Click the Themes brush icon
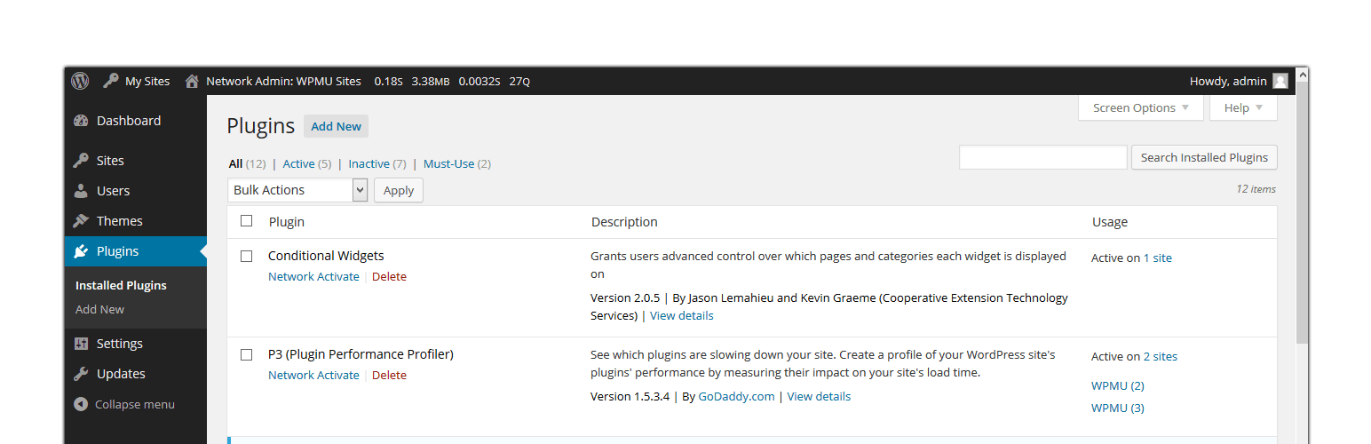1371x444 pixels. (82, 221)
